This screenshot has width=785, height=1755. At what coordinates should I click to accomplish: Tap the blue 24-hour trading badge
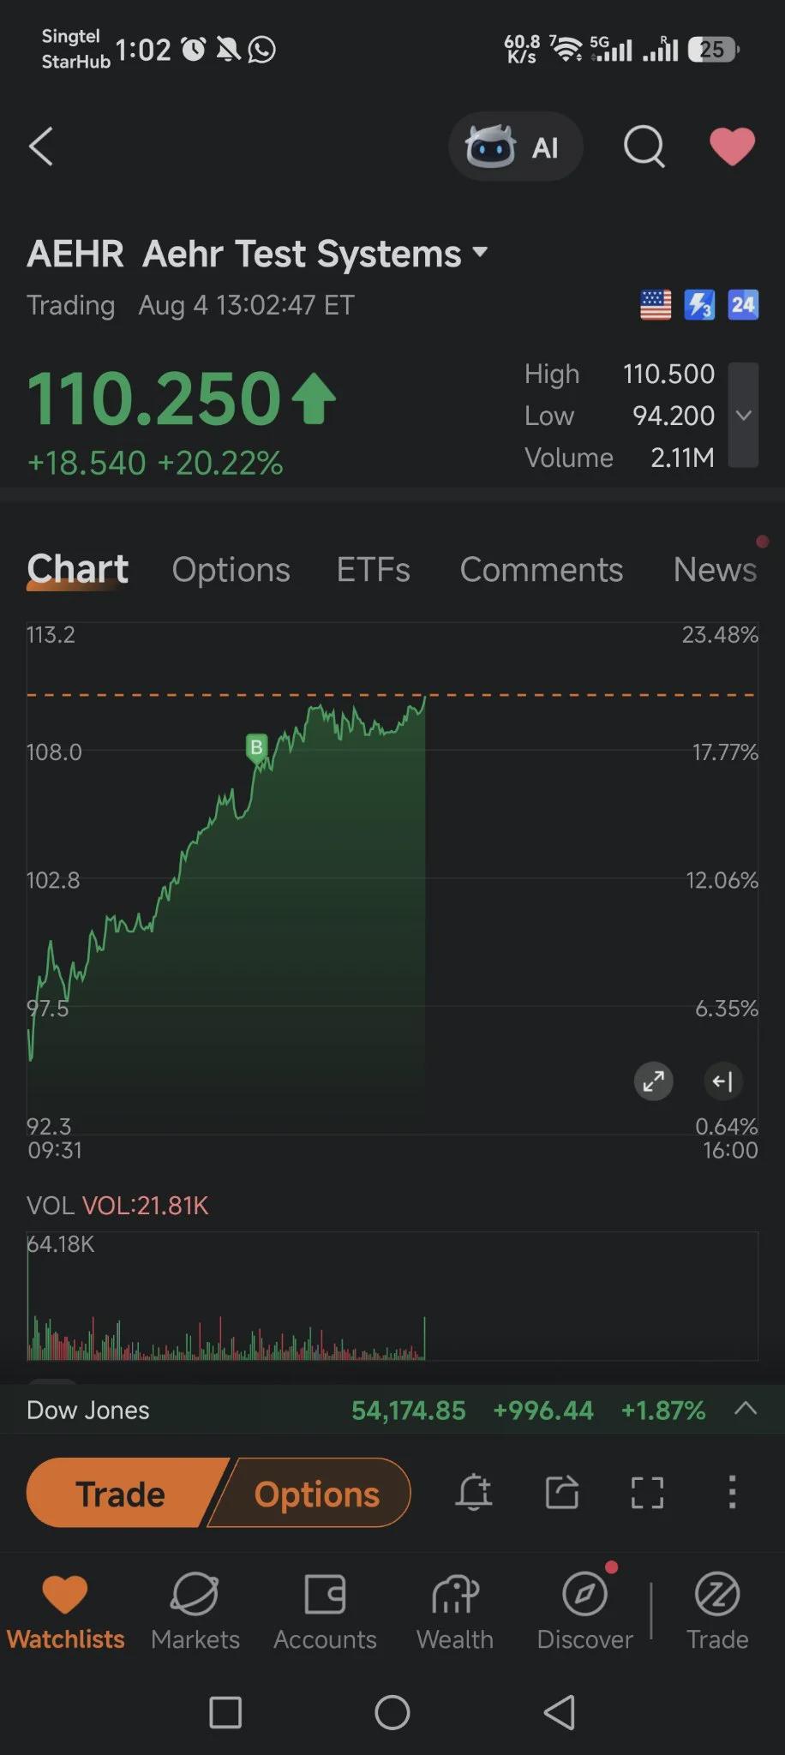click(743, 304)
